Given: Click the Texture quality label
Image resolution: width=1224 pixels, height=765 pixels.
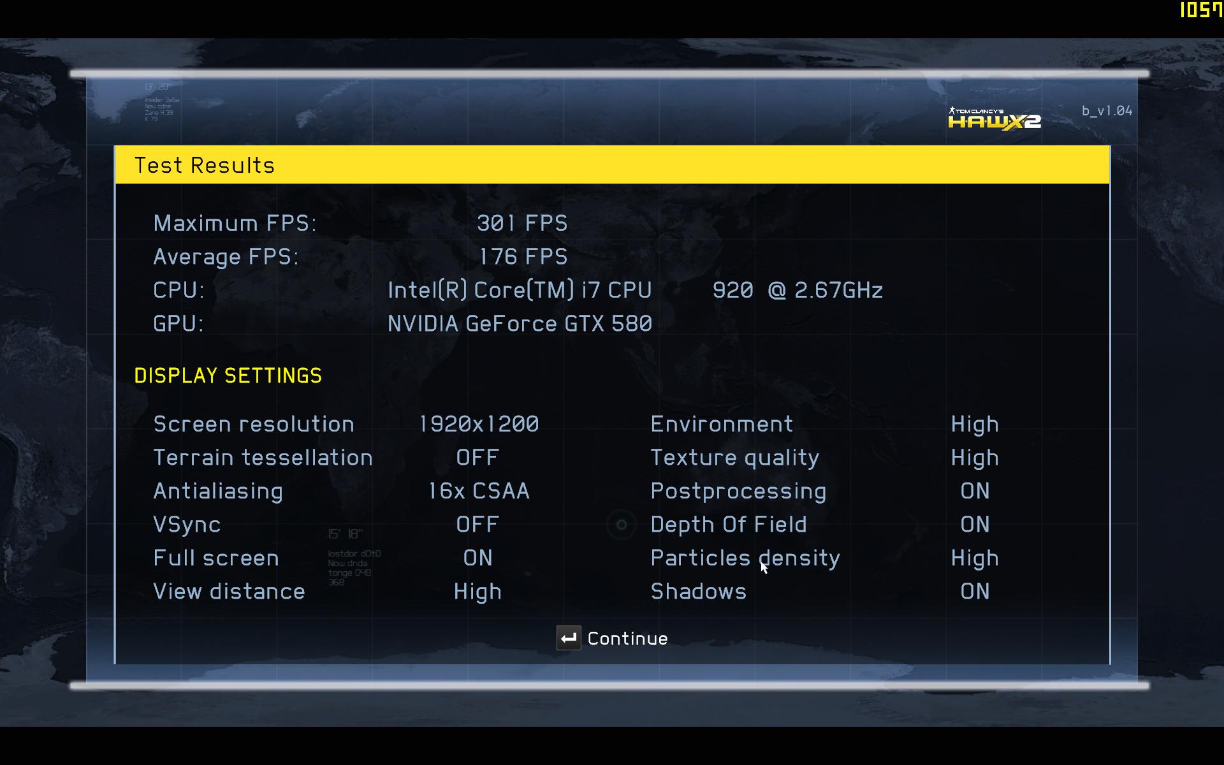Looking at the screenshot, I should [x=735, y=458].
